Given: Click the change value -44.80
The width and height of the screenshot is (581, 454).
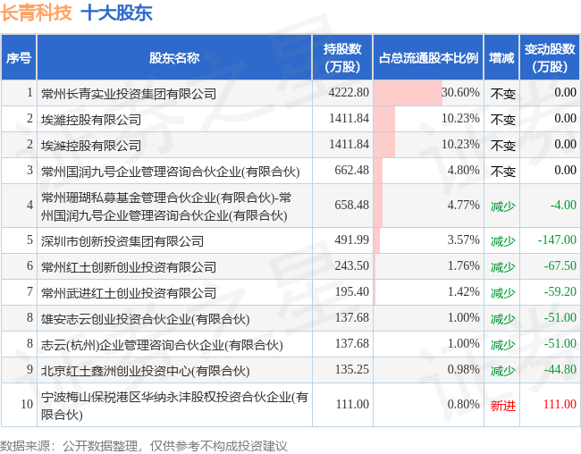Looking at the screenshot, I should (560, 369).
